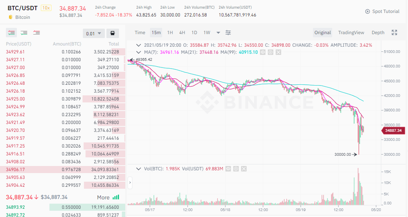Open chart technical indicator settings icon

228,33
